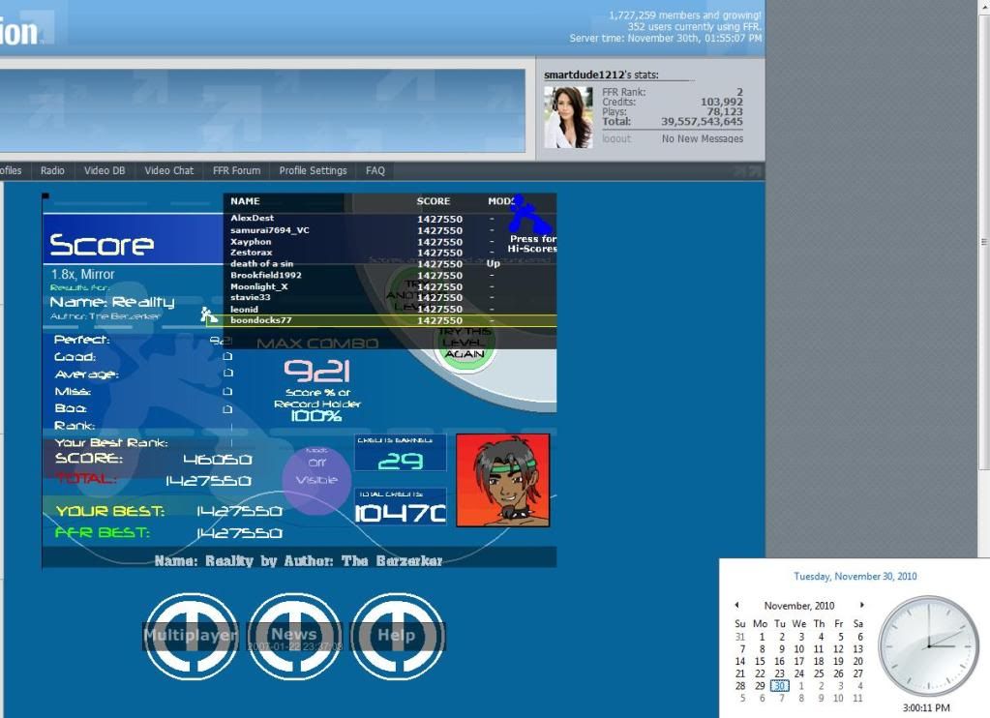Viewport: 990px width, 718px height.
Task: Click the No New Messages link
Action: 702,138
